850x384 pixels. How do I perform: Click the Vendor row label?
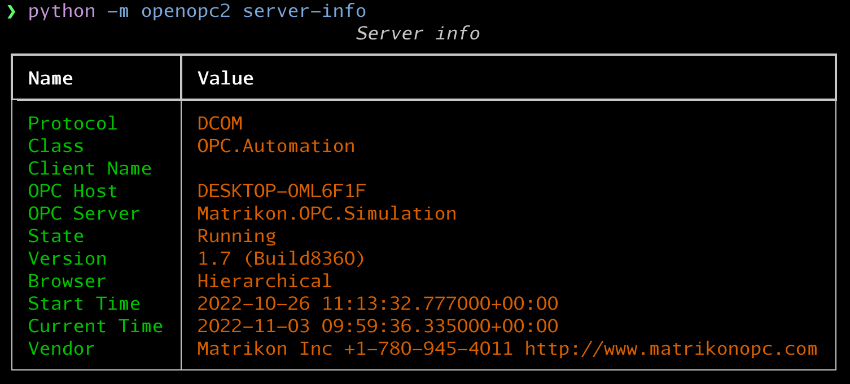61,348
